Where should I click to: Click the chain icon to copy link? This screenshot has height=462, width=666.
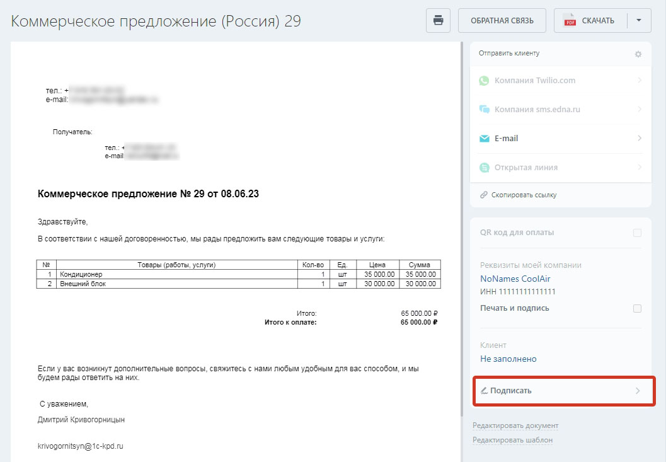484,195
